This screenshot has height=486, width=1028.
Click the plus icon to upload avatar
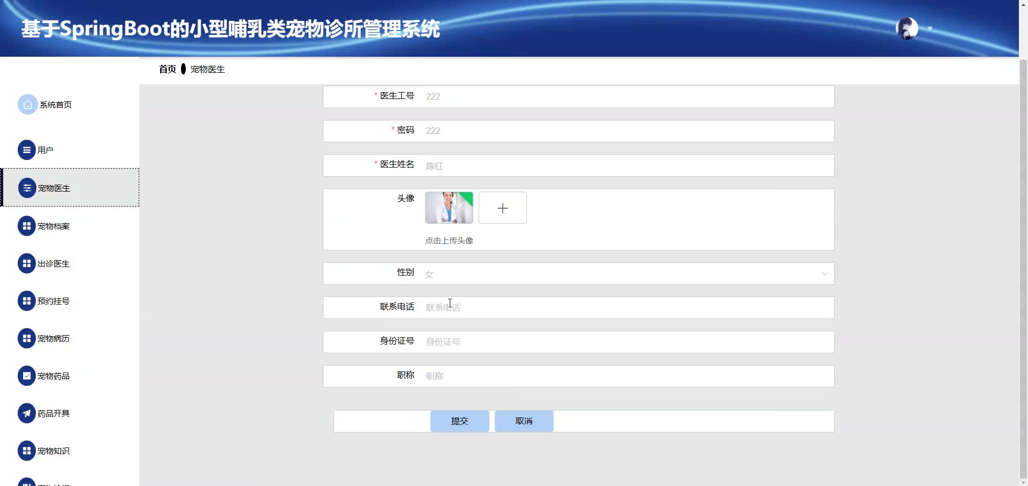pyautogui.click(x=502, y=208)
